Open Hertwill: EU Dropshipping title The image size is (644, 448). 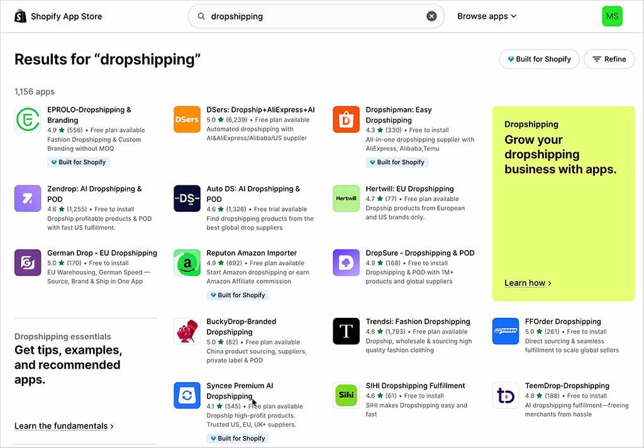pyautogui.click(x=410, y=188)
